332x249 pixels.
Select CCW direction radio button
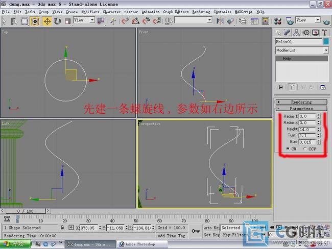pyautogui.click(x=305, y=148)
